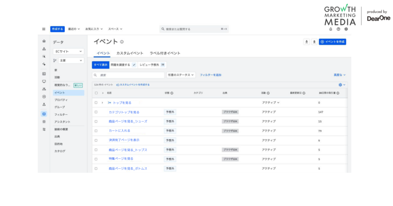The height and width of the screenshot is (206, 393).
Task: Expand the トップを見る event row
Action: (103, 103)
